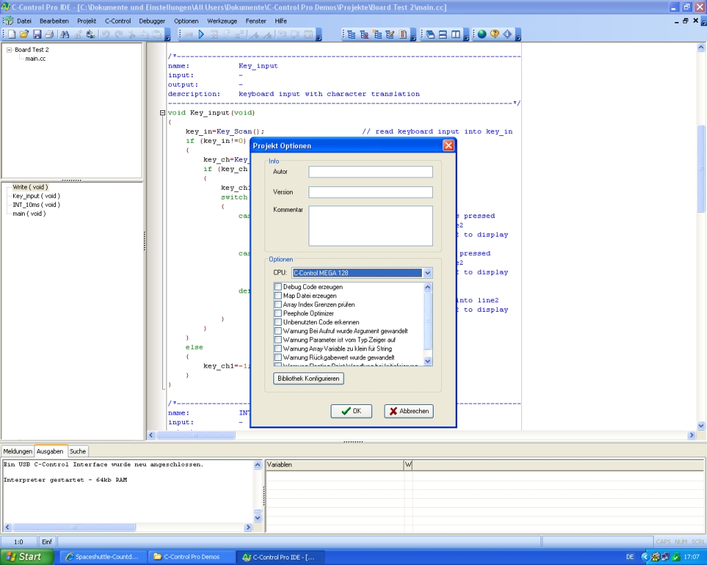
Task: Open the Debugger menu
Action: pos(152,21)
